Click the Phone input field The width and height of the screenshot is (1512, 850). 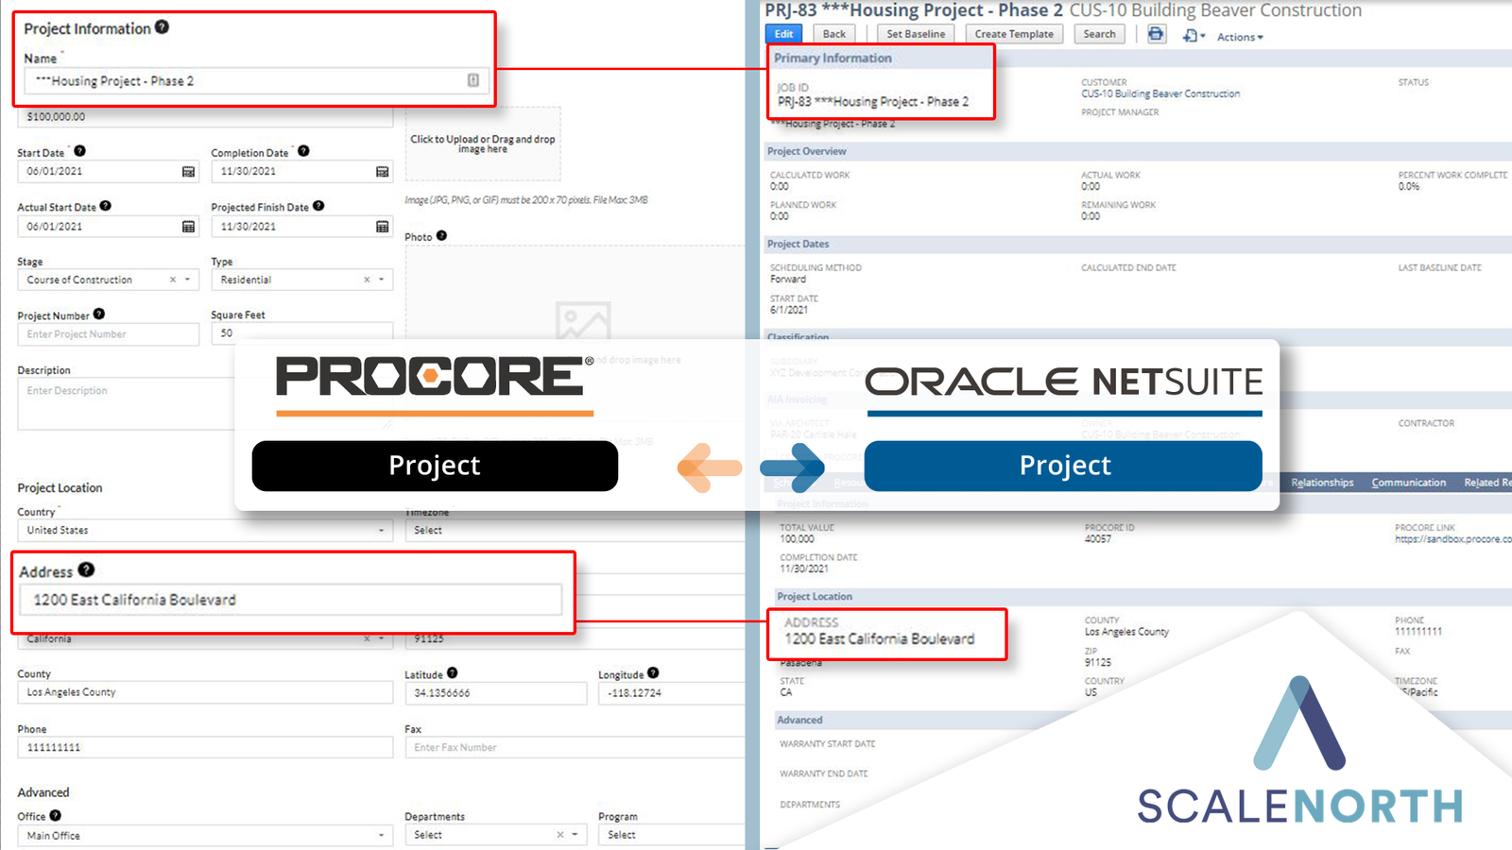click(205, 747)
